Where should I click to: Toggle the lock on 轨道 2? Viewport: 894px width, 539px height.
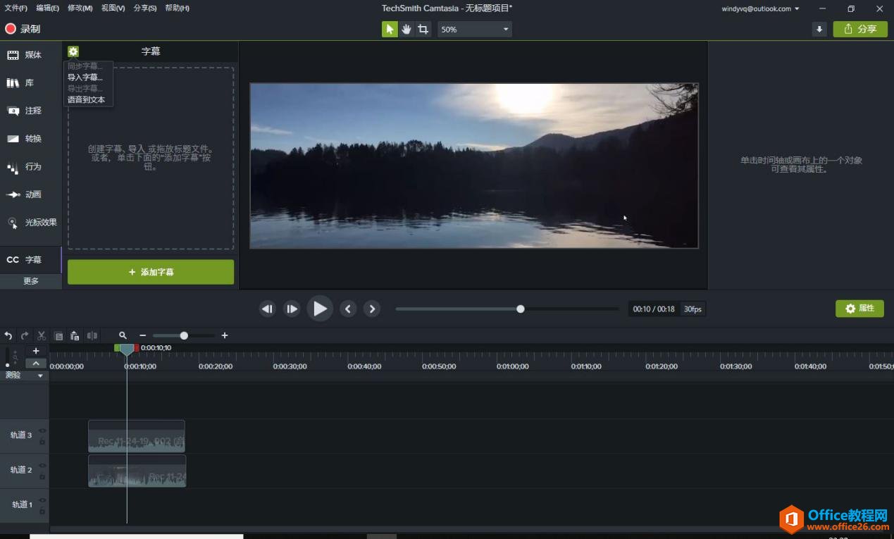[x=42, y=476]
